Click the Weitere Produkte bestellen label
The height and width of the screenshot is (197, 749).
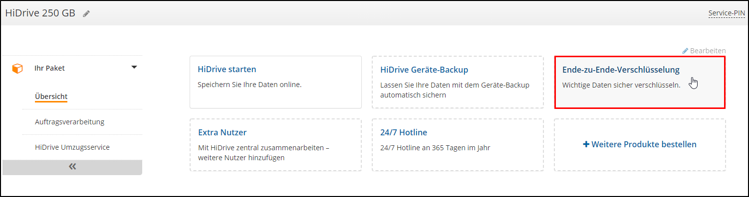coord(644,145)
